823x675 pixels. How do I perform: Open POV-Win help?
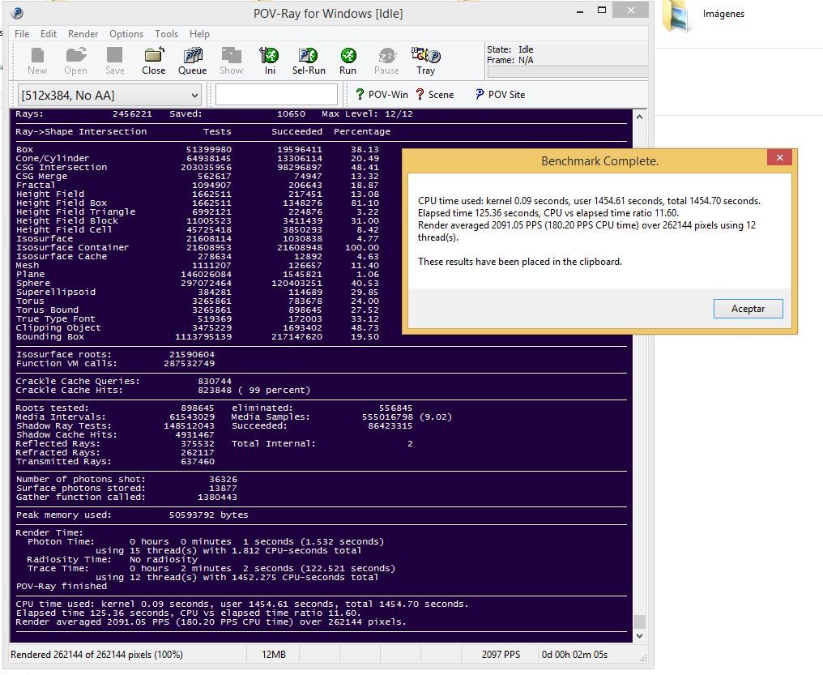[382, 95]
